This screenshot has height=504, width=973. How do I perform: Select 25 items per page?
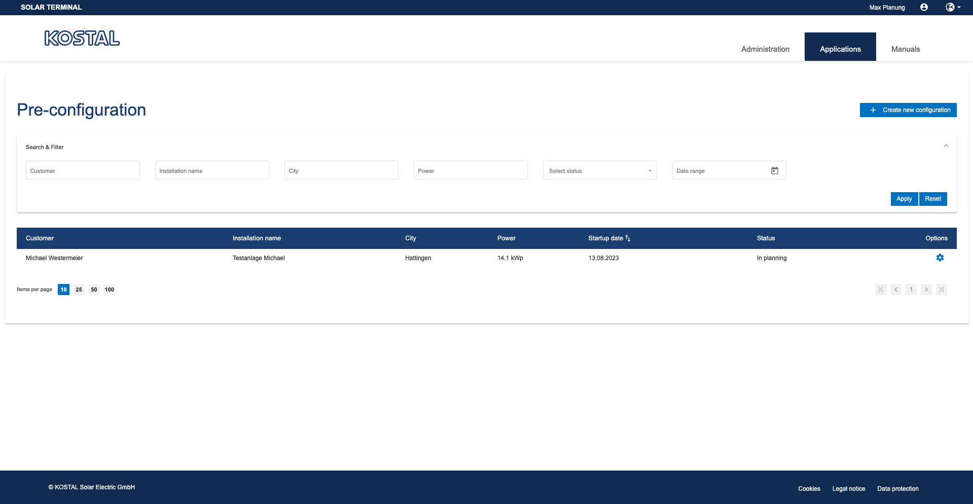79,290
